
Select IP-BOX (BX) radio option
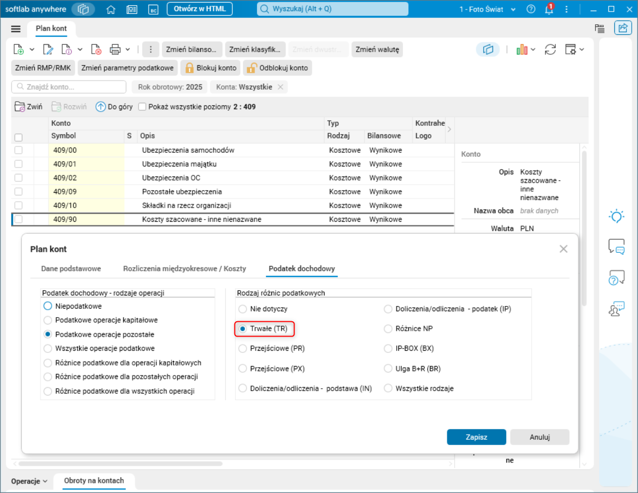[x=409, y=349]
